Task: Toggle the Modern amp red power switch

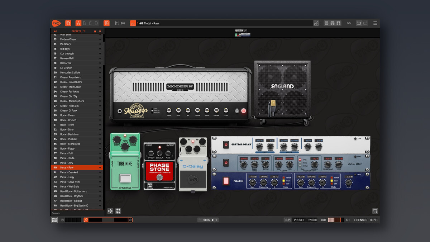Action: pos(244,111)
